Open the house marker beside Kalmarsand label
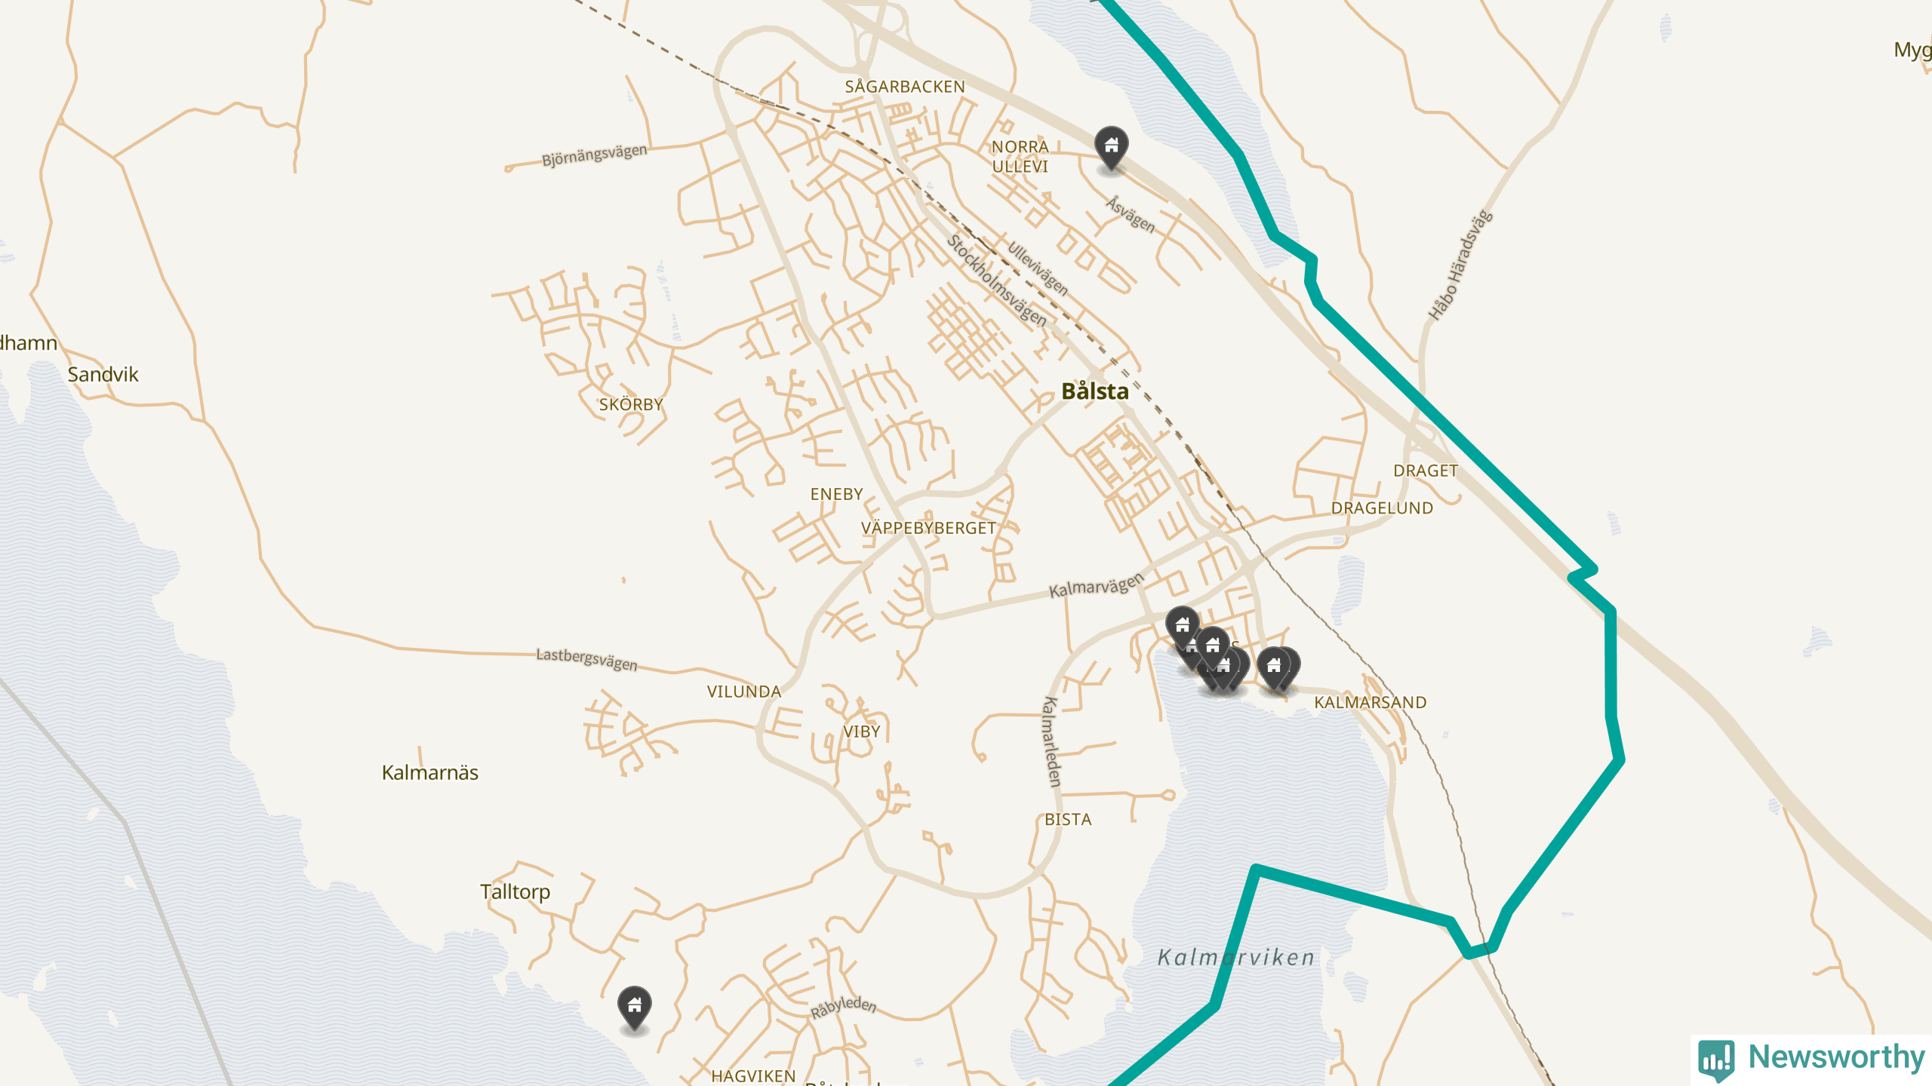This screenshot has height=1086, width=1932. (1275, 667)
